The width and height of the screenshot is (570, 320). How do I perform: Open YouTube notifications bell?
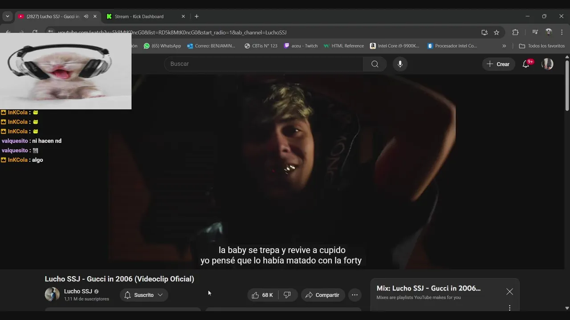pos(526,64)
